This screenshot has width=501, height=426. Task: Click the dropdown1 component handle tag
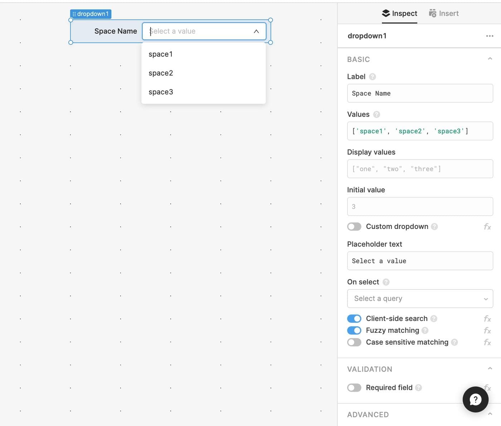click(x=91, y=14)
